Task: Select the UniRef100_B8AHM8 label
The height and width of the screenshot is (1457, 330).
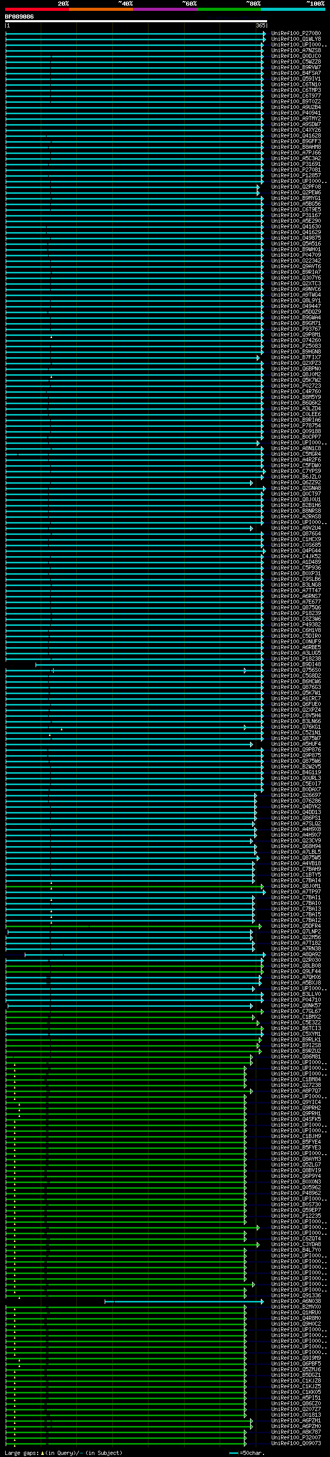Action: pos(296,147)
